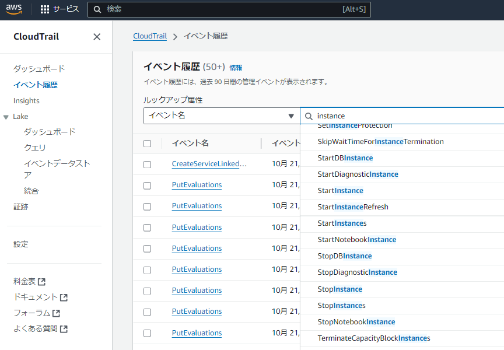
Task: Open the CreateServiceLinked… event link
Action: coord(209,164)
